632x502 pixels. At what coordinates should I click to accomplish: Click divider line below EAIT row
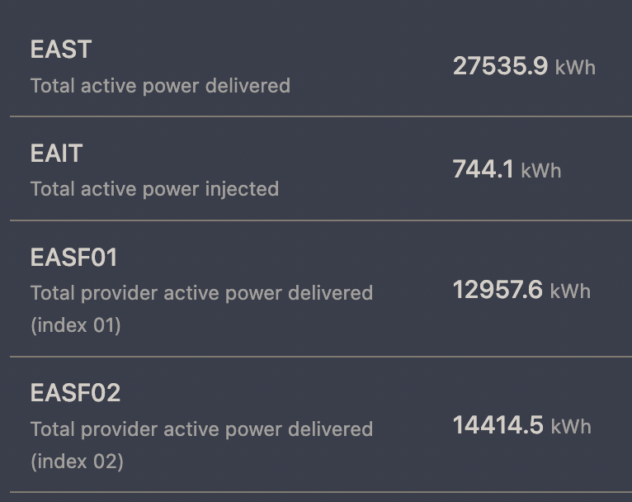[321, 220]
